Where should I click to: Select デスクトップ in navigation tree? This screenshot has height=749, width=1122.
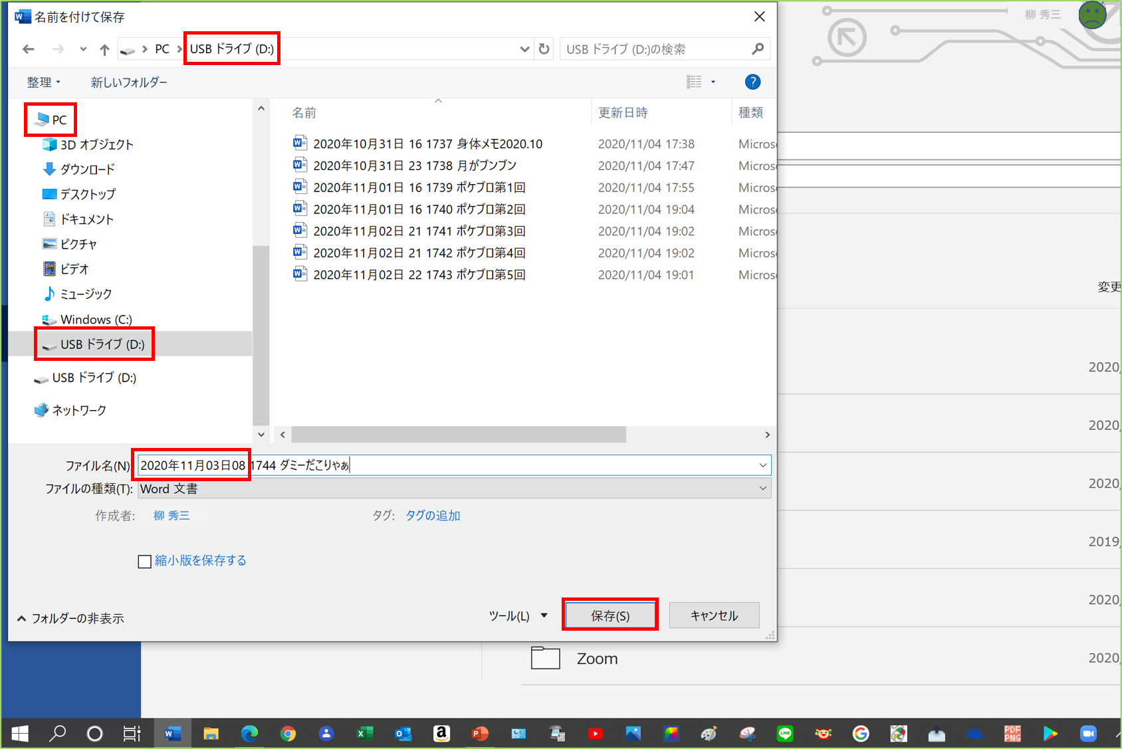(x=78, y=194)
